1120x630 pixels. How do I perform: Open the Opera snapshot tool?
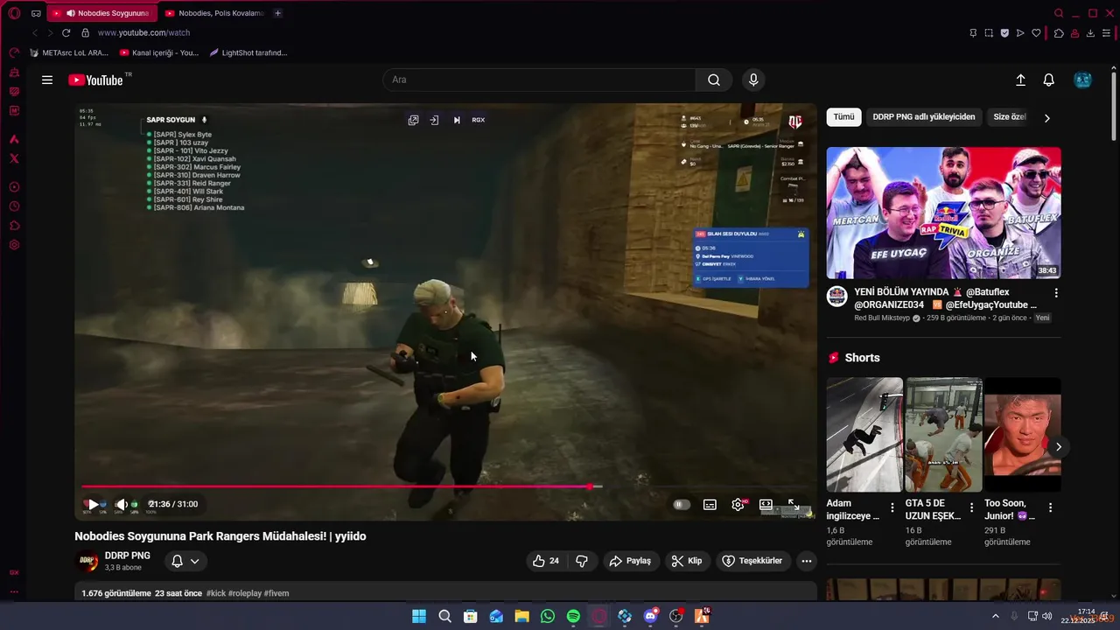pyautogui.click(x=989, y=33)
